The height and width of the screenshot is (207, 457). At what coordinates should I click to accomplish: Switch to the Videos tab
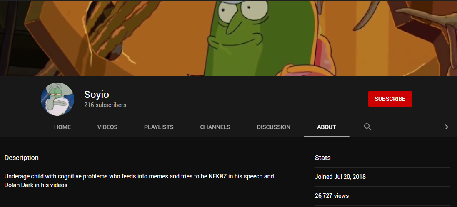107,127
